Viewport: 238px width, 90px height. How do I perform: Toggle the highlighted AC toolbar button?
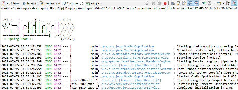(234, 3)
